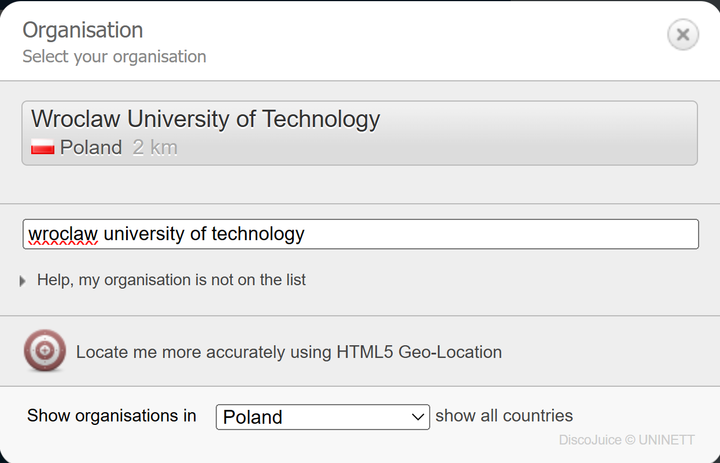
Task: Expand the 'Help, my organisation is not on the list' section
Action: tap(171, 280)
